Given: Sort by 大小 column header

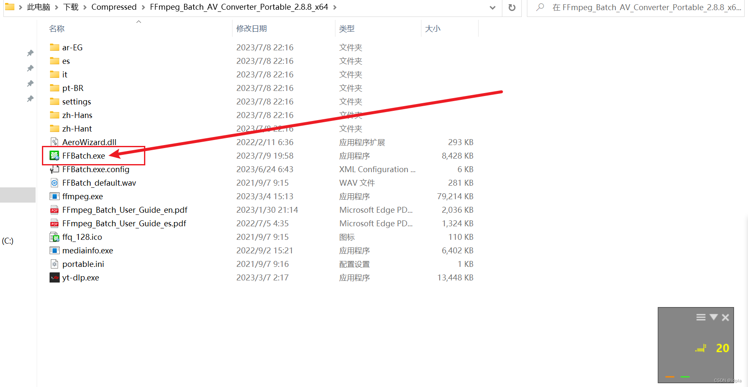Looking at the screenshot, I should click(x=433, y=29).
